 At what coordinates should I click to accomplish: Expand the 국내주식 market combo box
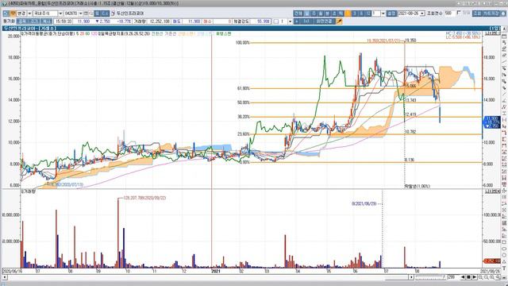click(60, 14)
